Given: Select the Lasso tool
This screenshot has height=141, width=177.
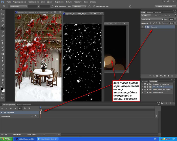Looking at the screenshot, I should click(3, 21).
